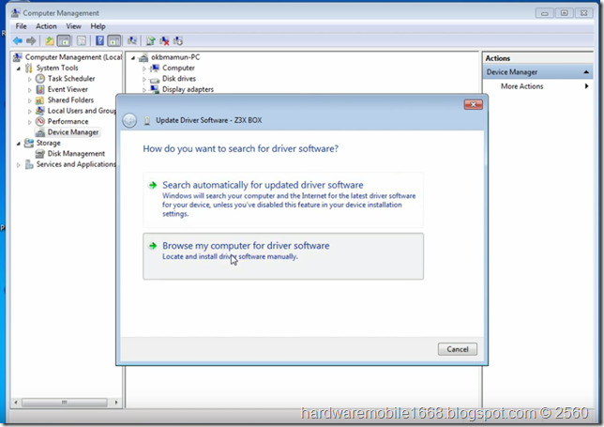604x427 pixels.
Task: Click the blue Back arrow in the toolbar
Action: [17, 40]
